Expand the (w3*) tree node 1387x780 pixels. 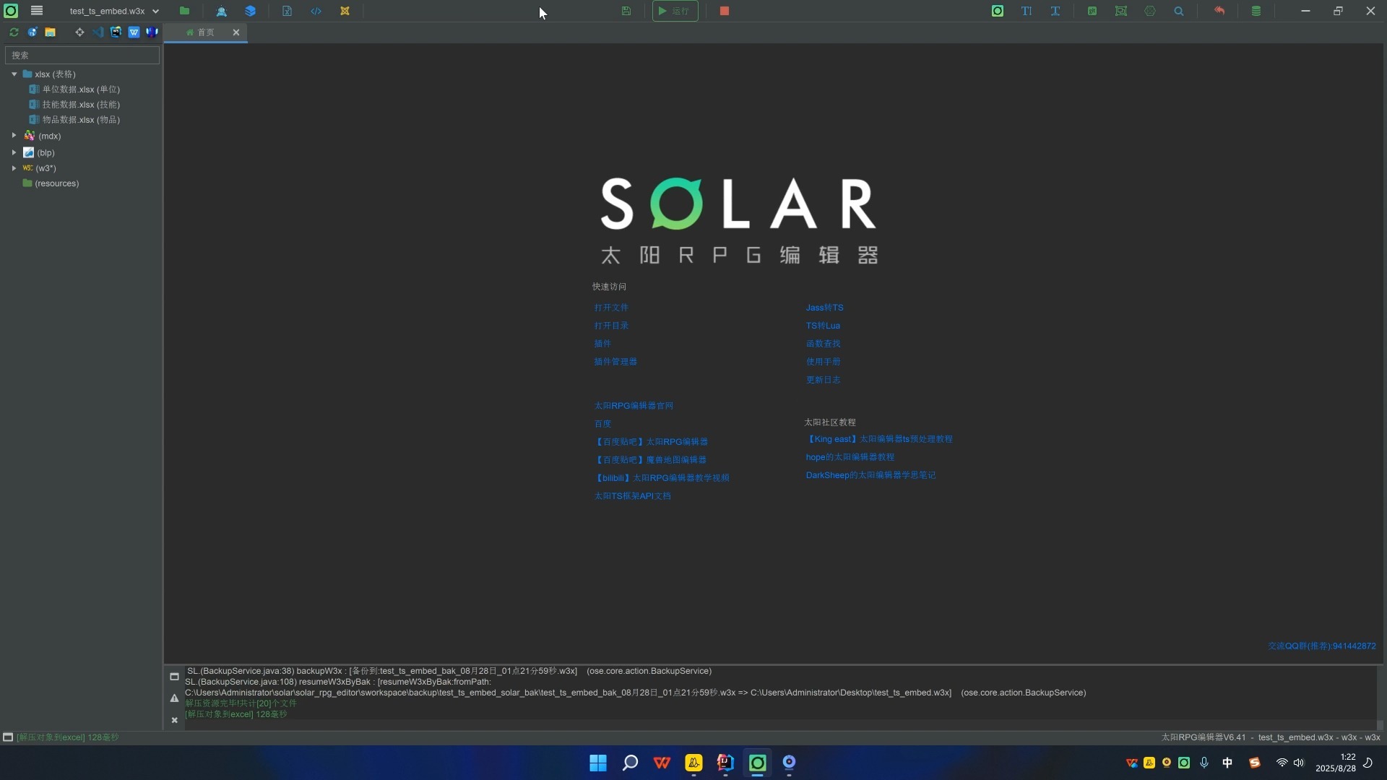[x=14, y=168]
